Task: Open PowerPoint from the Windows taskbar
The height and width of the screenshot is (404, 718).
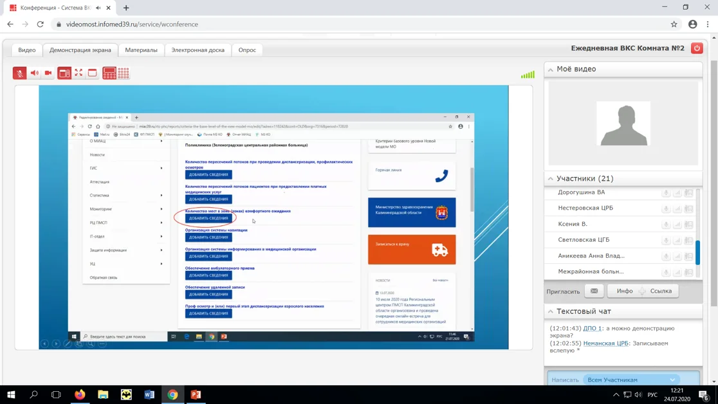Action: click(x=196, y=394)
